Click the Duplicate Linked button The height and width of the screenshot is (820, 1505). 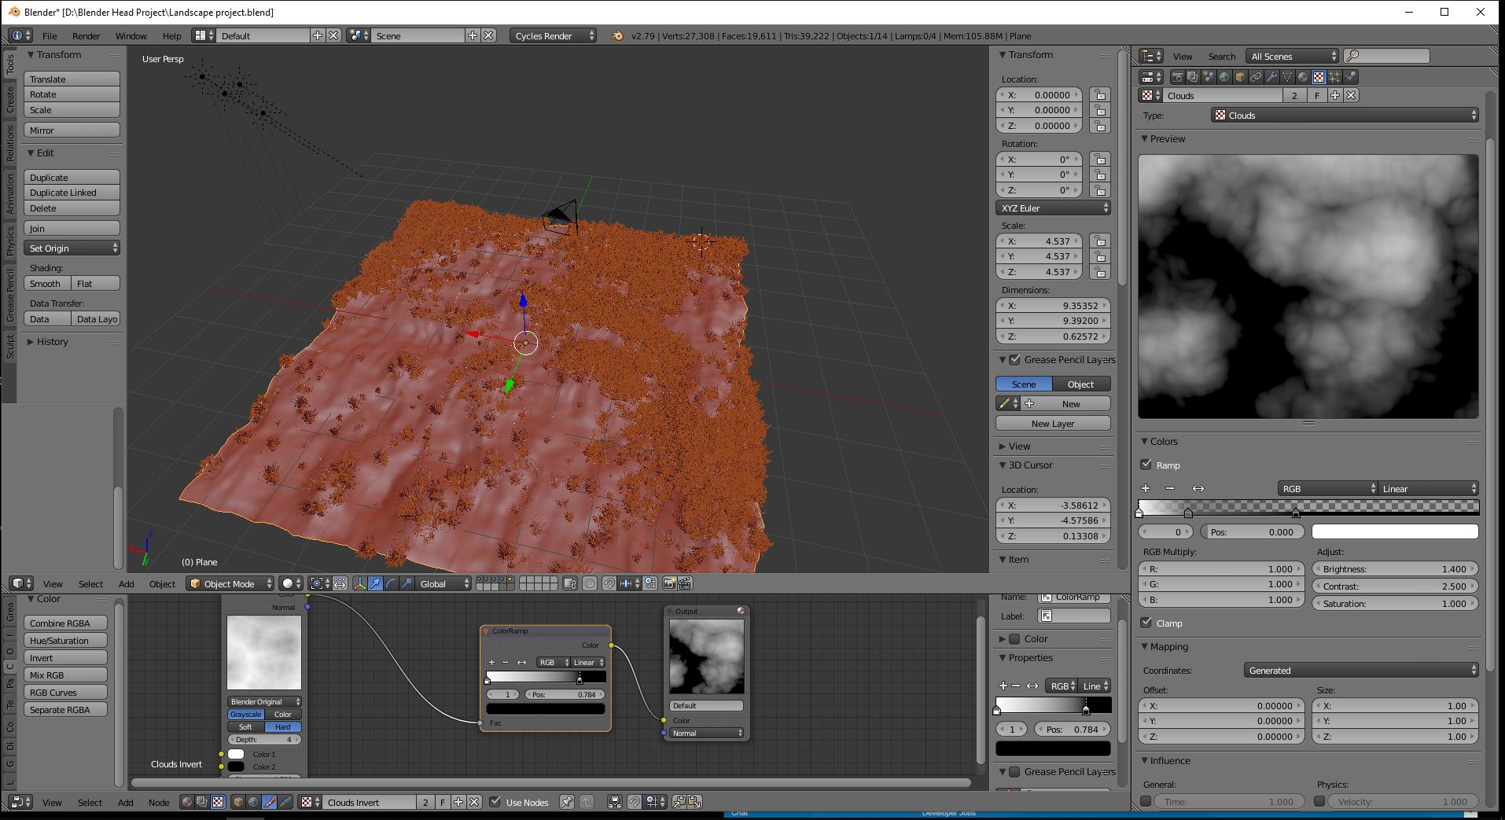coord(72,192)
